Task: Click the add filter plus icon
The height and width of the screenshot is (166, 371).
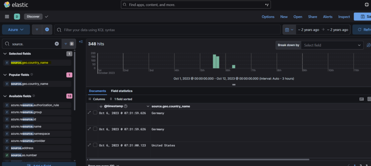Action: coord(47,30)
